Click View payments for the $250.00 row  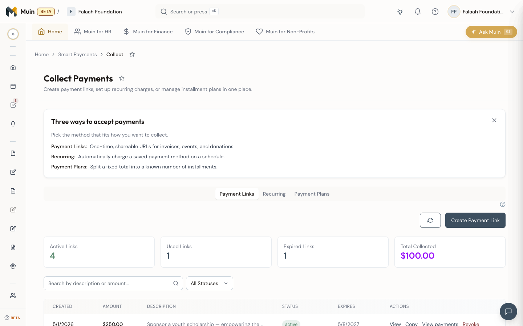click(440, 324)
